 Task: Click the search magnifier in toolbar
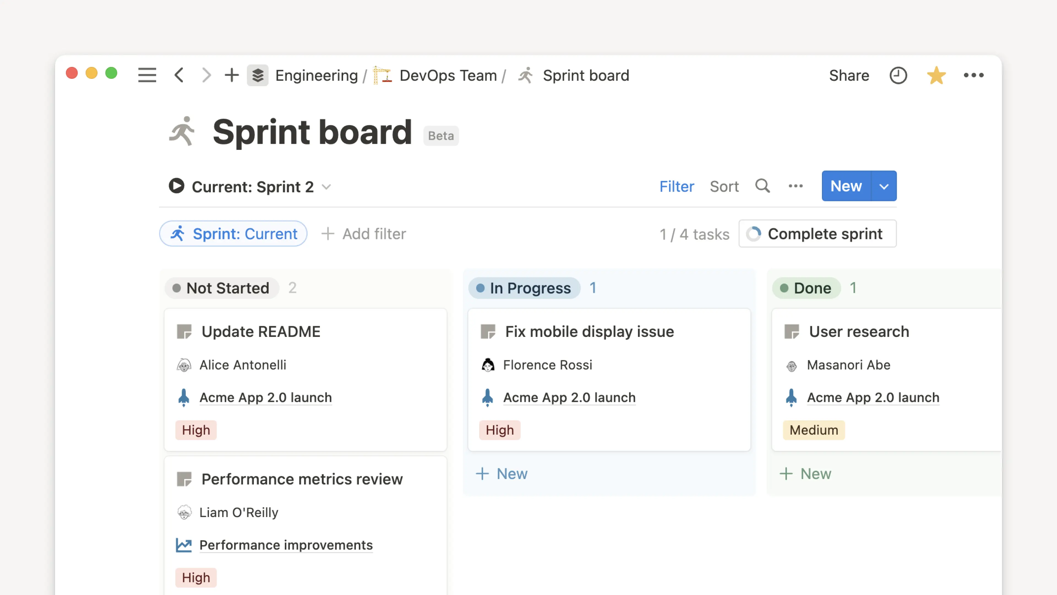(x=762, y=186)
